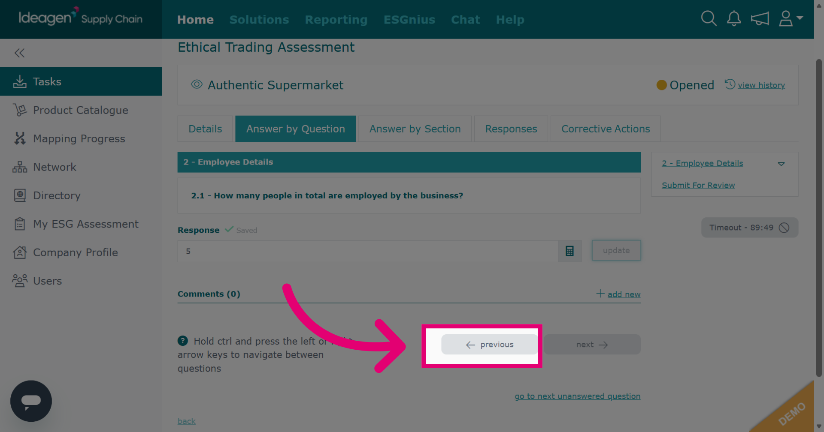
Task: Toggle the eye icon beside Authentic Supermarket
Action: tap(197, 84)
